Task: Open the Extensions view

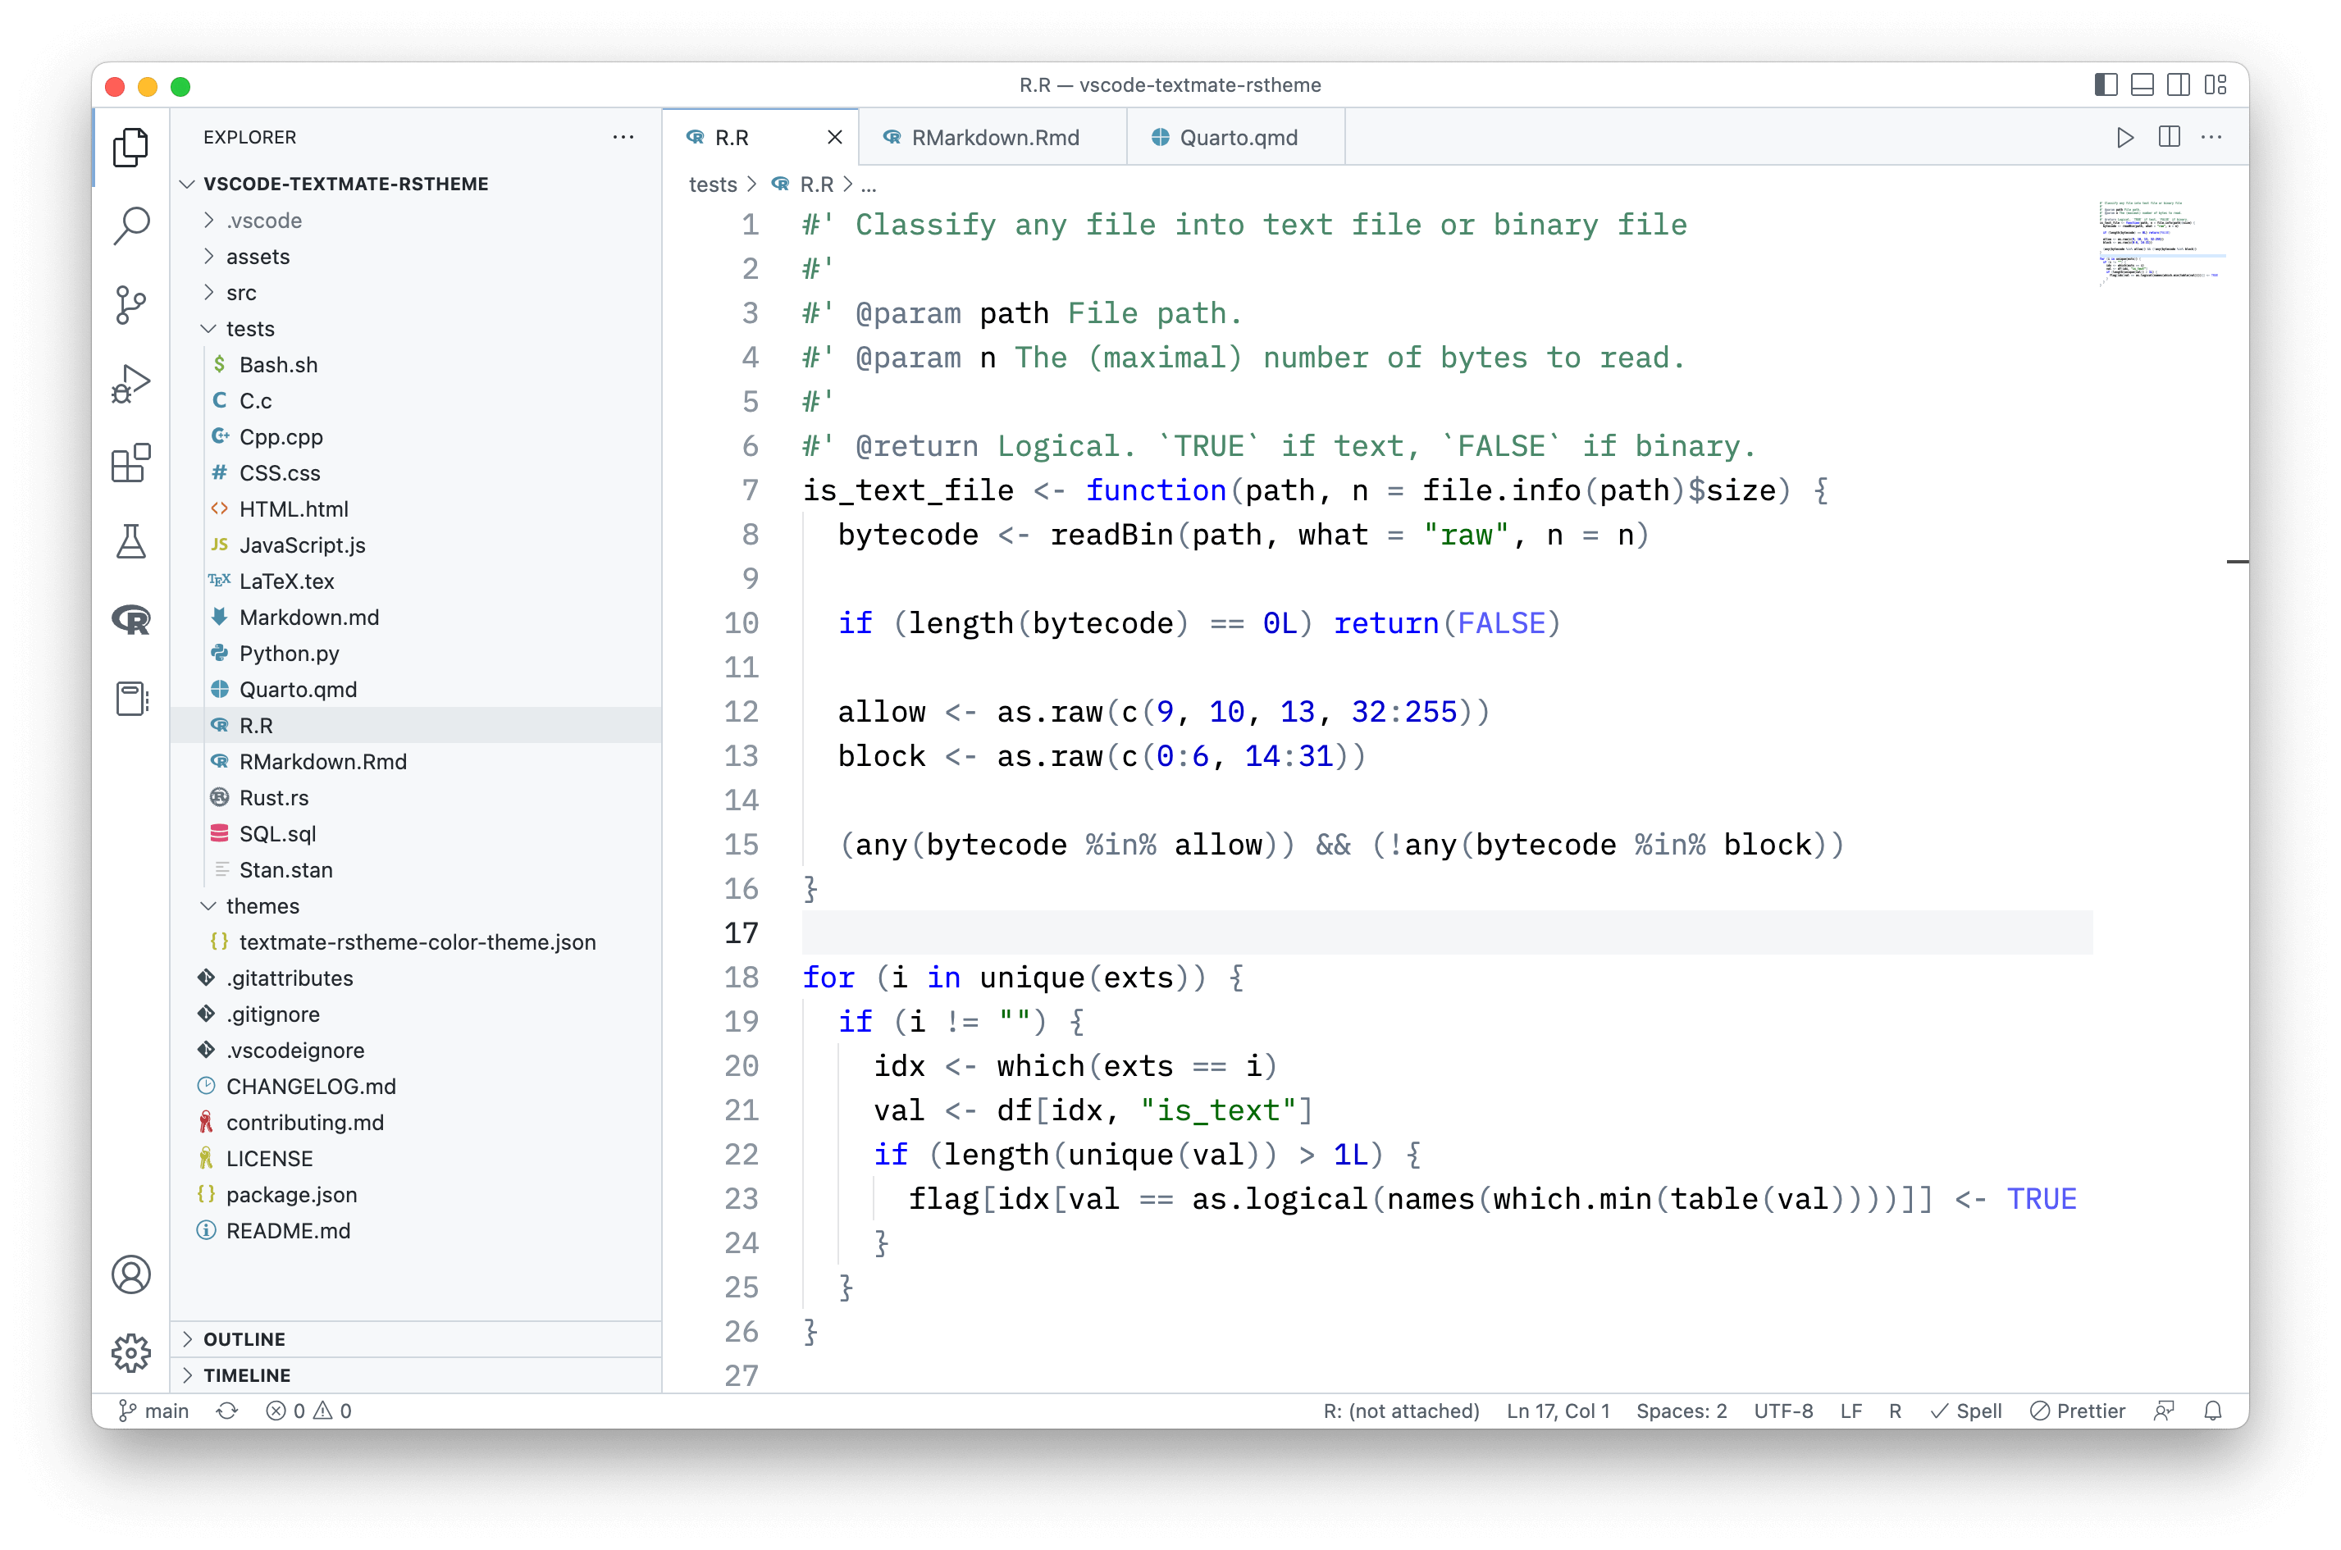Action: click(130, 463)
